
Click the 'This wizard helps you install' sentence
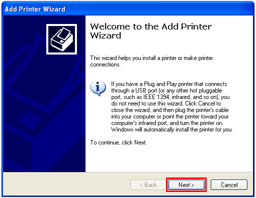(151, 58)
